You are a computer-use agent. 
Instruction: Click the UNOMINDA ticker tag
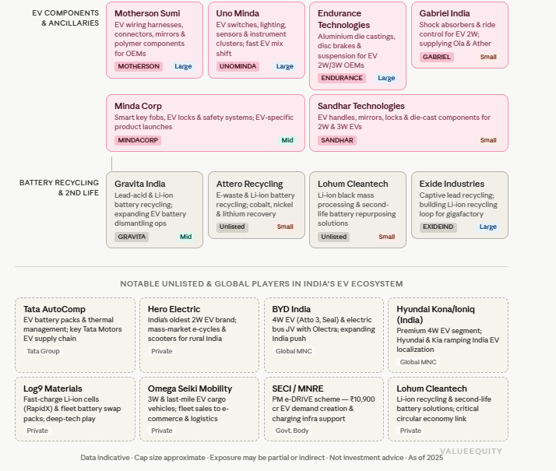238,66
